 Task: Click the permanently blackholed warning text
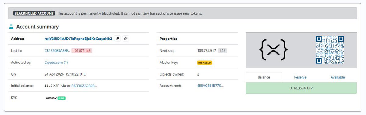coord(129,13)
